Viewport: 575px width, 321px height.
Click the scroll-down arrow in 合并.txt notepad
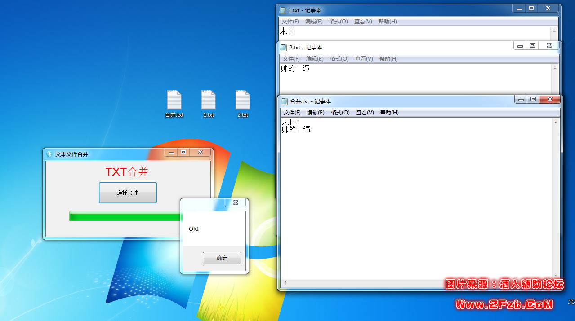(556, 275)
